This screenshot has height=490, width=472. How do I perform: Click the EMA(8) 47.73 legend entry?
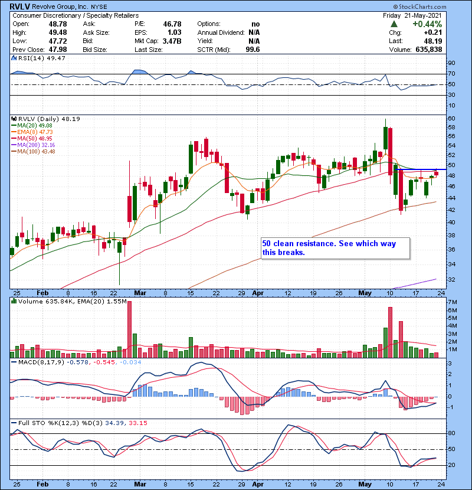tap(32, 132)
